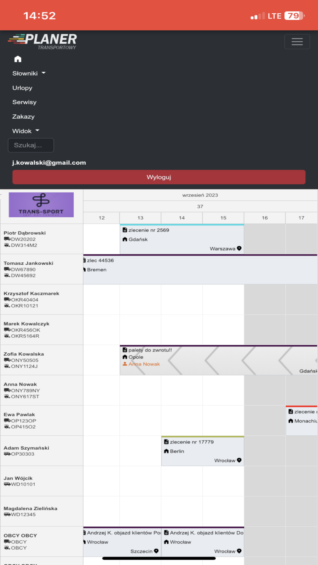Select trailer icon next to DW314M2

pyautogui.click(x=7, y=245)
